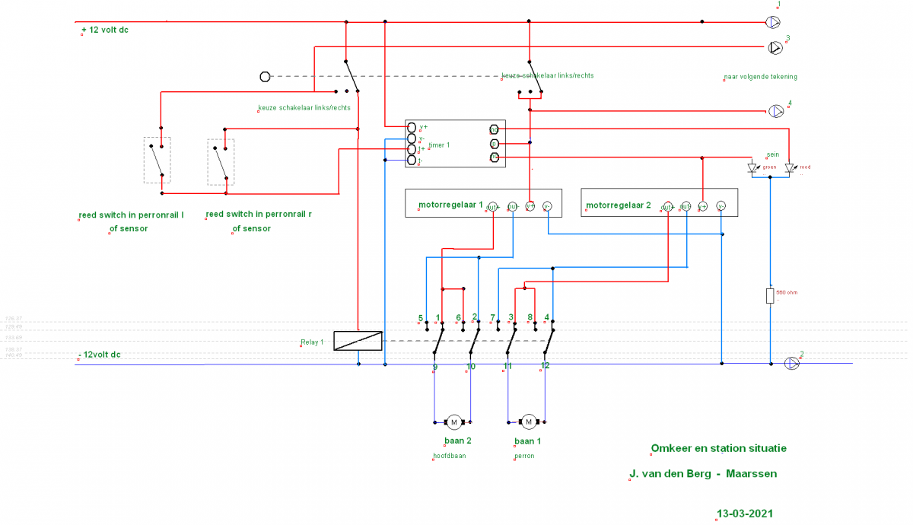Screen dimensions: 913x525
Task: Click the green LED labeled groen
Action: click(753, 168)
